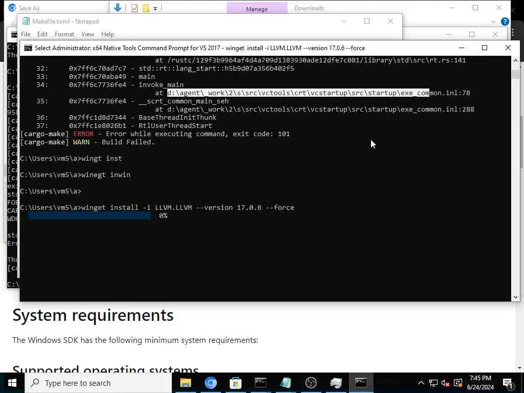The image size is (524, 393).
Task: Click the network icon in the system tray
Action: 433,383
